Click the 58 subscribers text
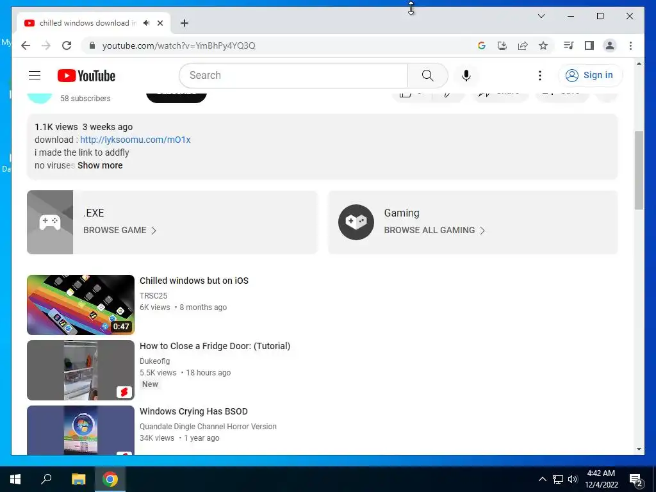The width and height of the screenshot is (656, 492). [85, 98]
